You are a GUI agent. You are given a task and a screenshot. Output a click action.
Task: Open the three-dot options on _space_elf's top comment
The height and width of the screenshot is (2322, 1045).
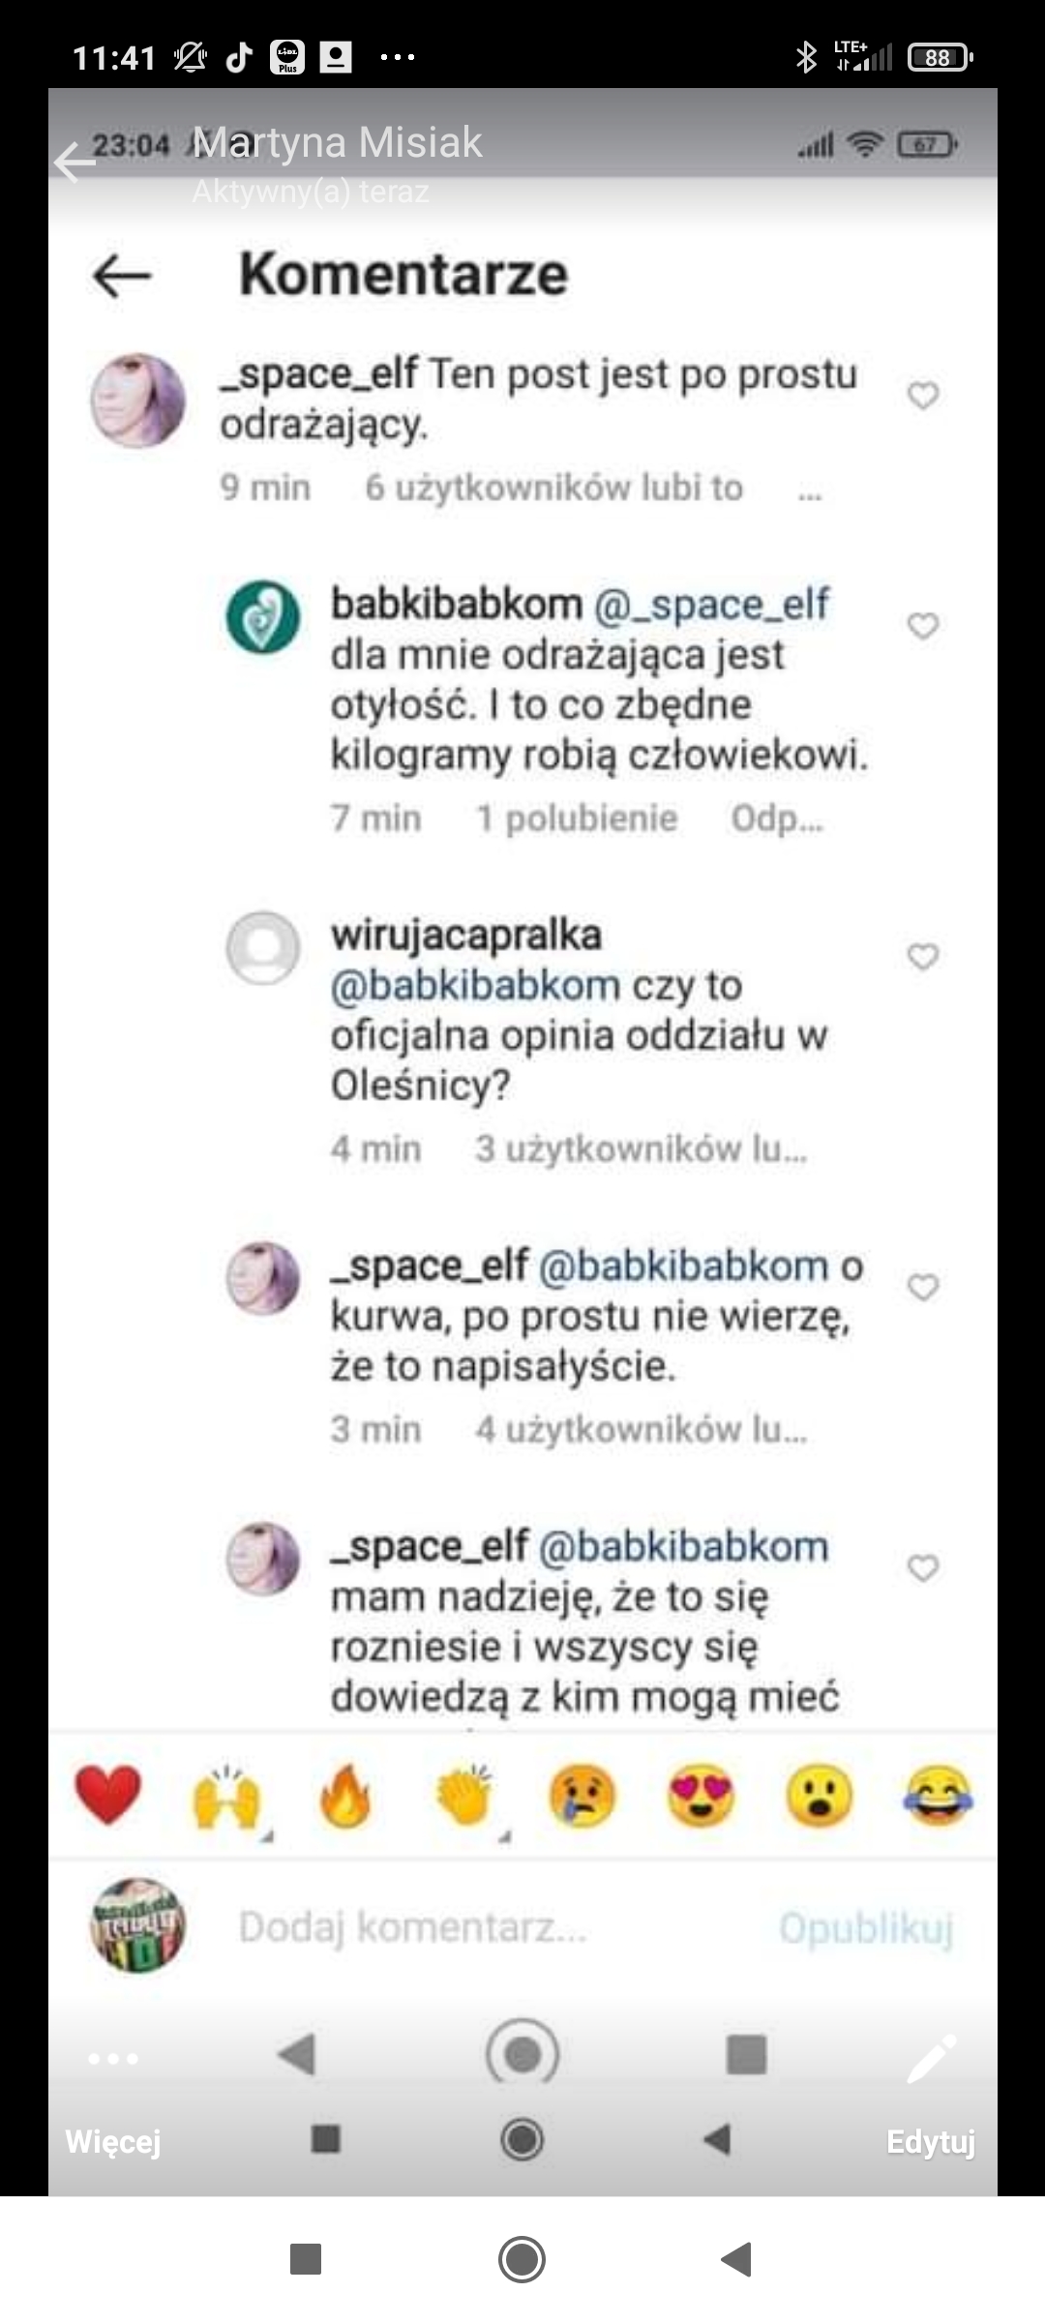click(810, 495)
